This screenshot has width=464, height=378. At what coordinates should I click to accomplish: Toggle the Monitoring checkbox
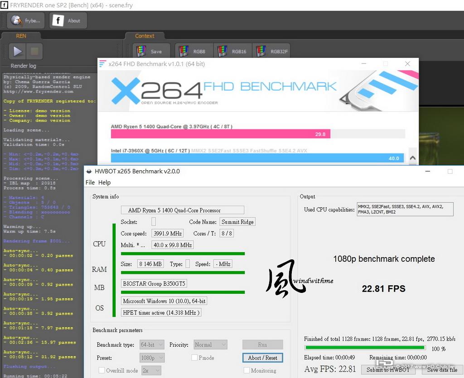[x=246, y=370]
